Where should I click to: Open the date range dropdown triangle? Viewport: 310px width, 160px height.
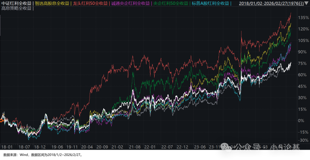click(x=307, y=3)
